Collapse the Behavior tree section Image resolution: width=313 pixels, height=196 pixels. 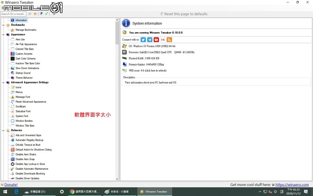pos(3,130)
